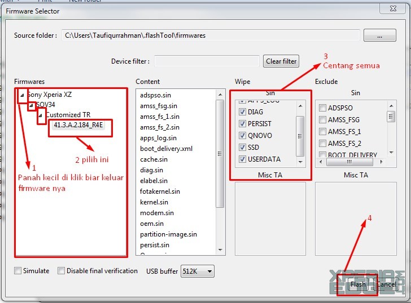Uncheck the USERDATA wipe checkbox
411x303 pixels.
tap(242, 159)
